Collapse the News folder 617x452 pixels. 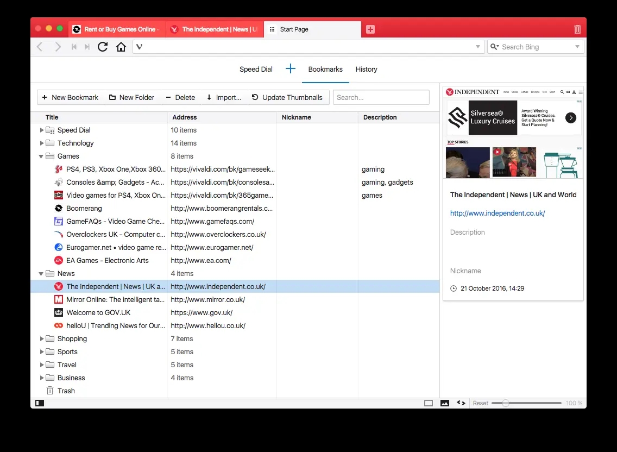tap(41, 274)
